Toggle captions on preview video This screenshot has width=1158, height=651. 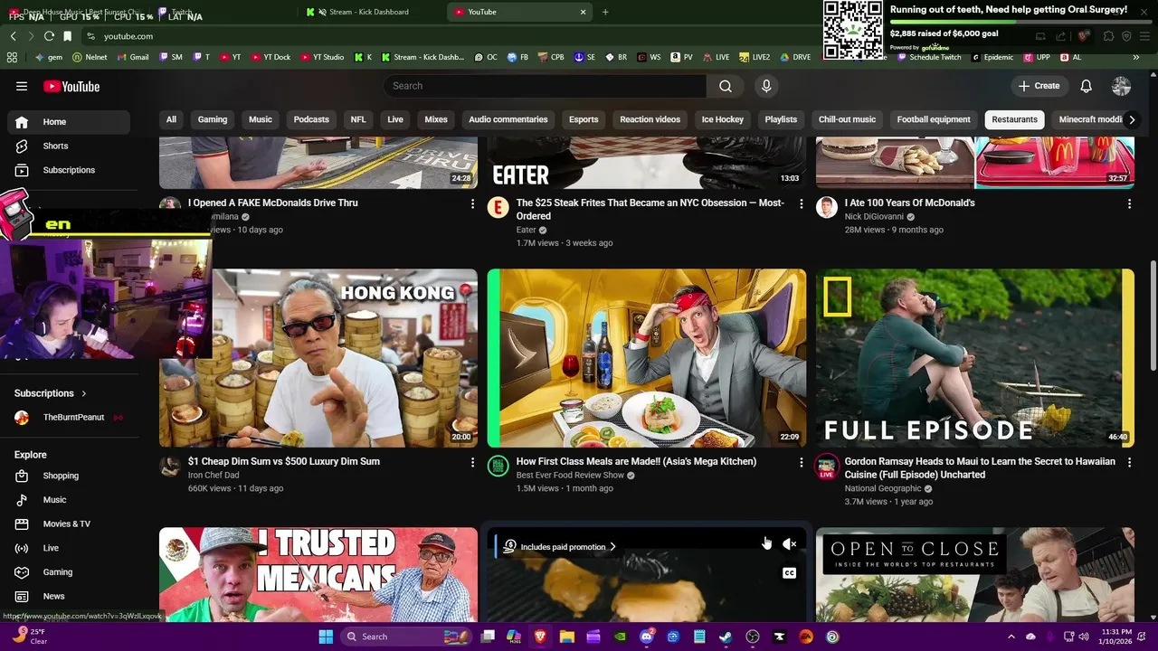[789, 573]
